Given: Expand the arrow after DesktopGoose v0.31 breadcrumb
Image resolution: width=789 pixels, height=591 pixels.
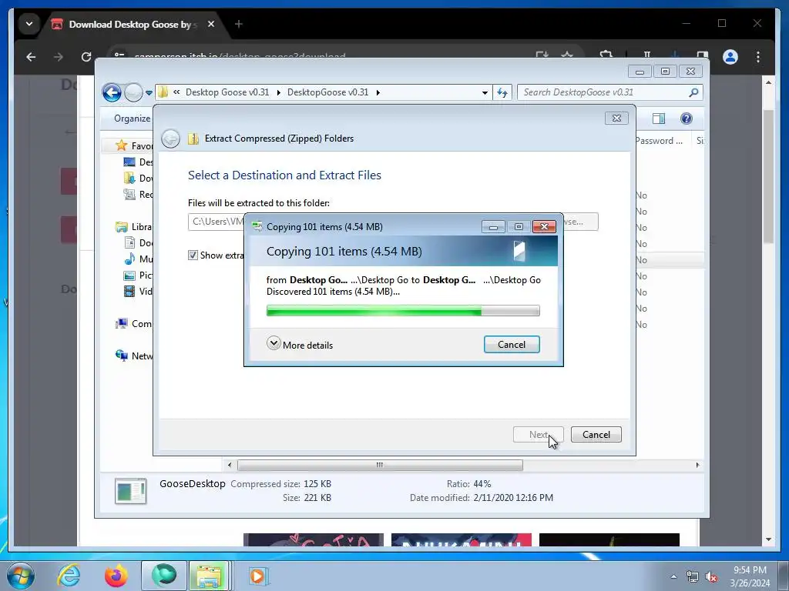Looking at the screenshot, I should [378, 92].
